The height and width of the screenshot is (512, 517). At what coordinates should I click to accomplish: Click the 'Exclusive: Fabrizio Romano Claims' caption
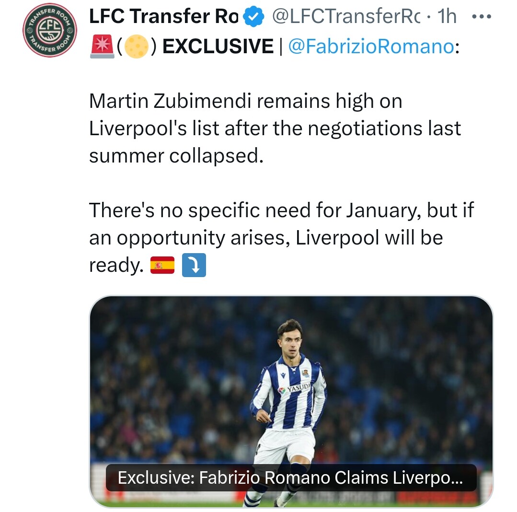[x=290, y=477]
